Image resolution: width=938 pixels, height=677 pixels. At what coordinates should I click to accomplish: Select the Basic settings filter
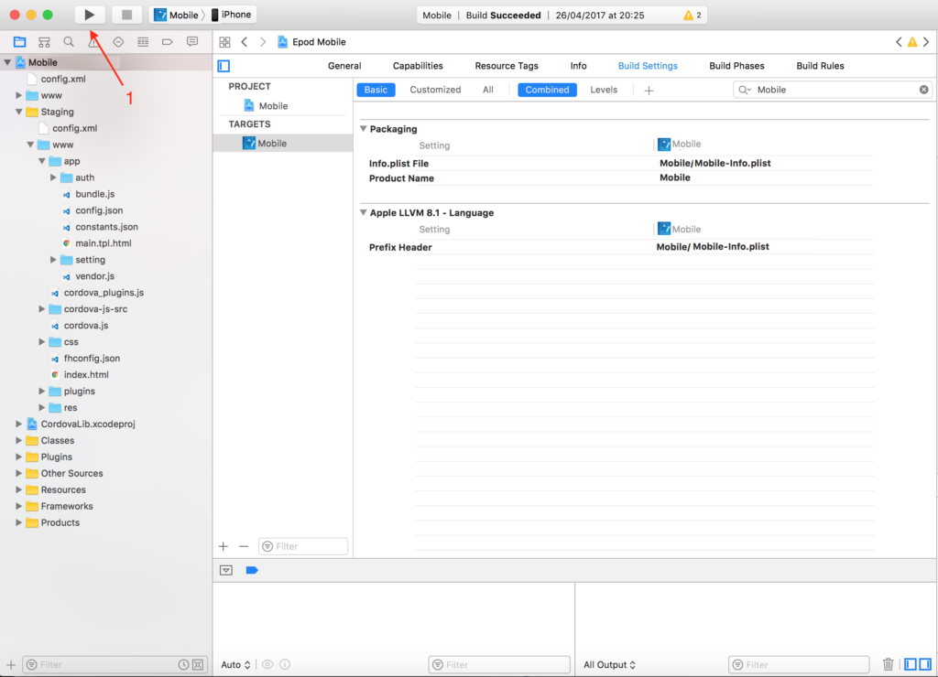click(376, 90)
